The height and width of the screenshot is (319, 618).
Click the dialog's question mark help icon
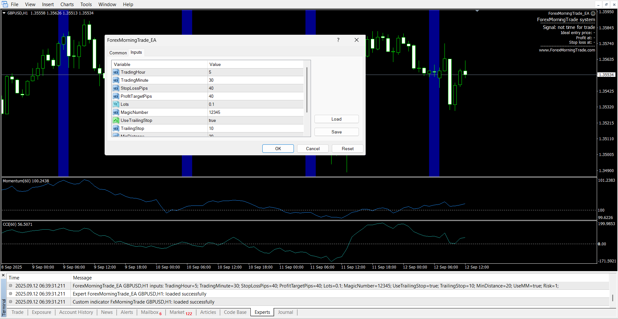click(338, 40)
